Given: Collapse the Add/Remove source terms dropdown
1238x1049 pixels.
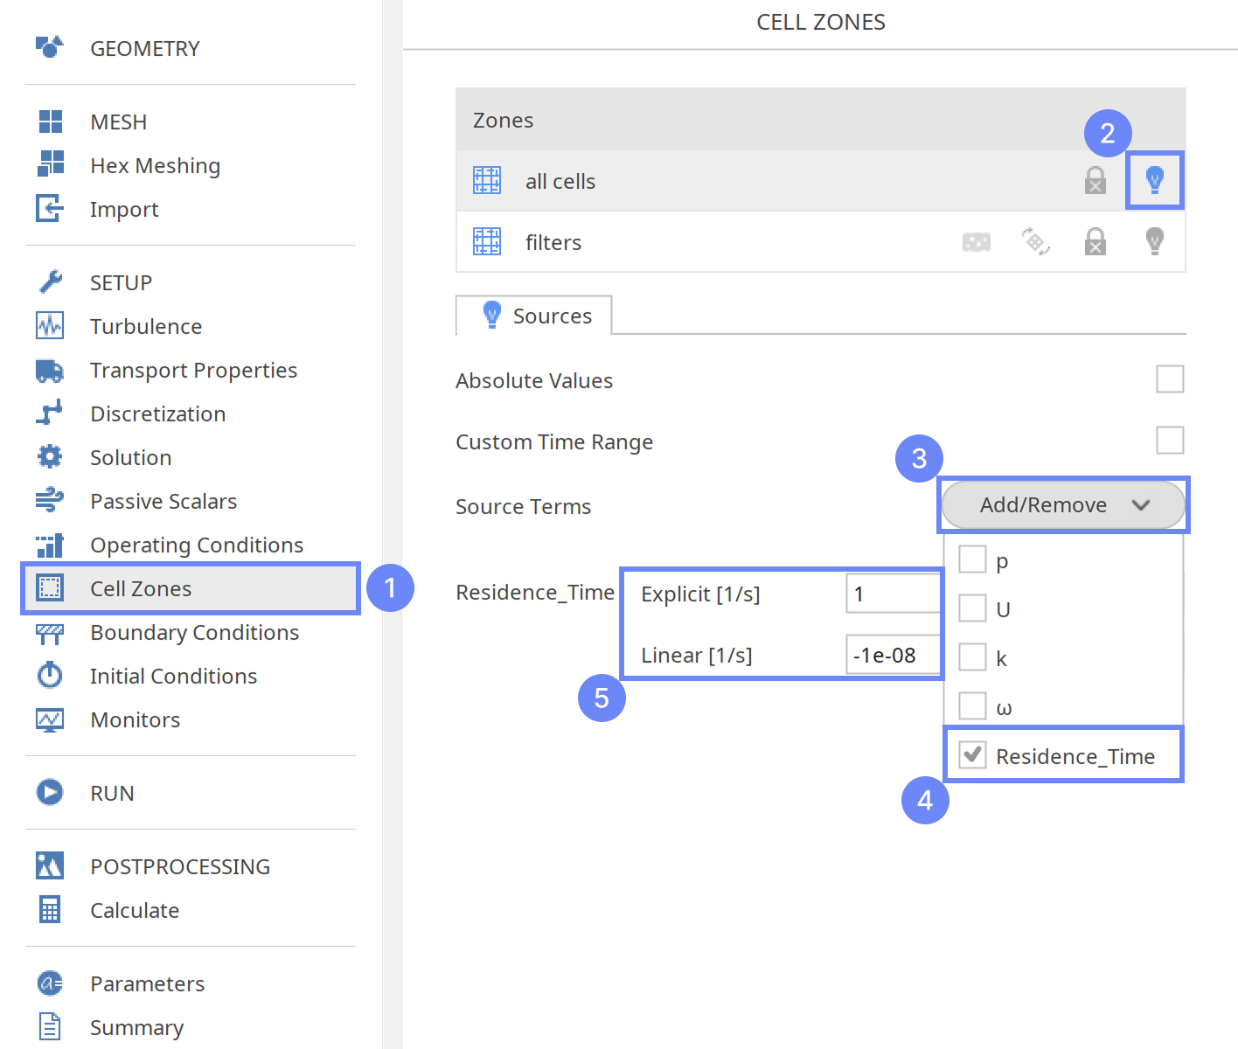Looking at the screenshot, I should pyautogui.click(x=1062, y=505).
